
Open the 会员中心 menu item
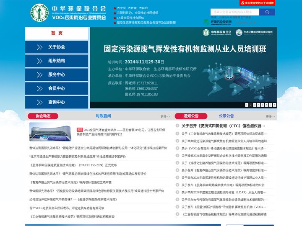pos(57,89)
